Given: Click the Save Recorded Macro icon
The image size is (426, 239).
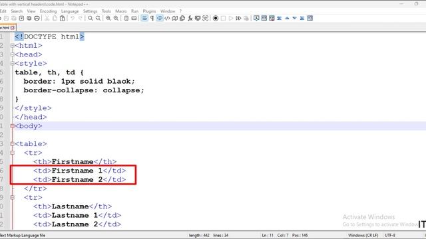Looking at the screenshot, I should click(x=246, y=18).
